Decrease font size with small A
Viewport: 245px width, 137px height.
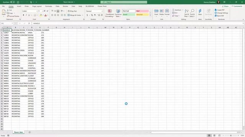click(x=47, y=11)
